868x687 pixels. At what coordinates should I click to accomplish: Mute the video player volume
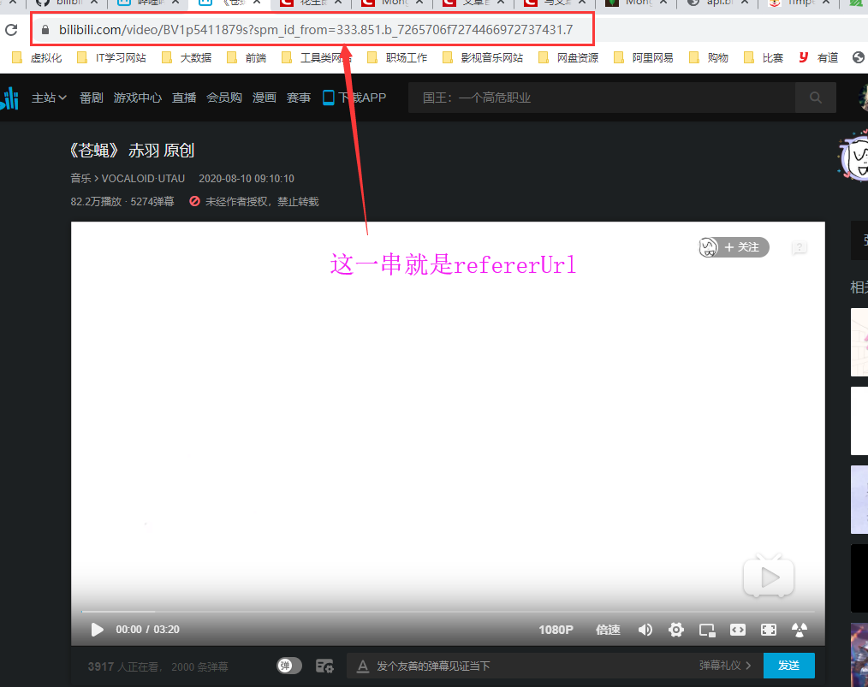645,629
